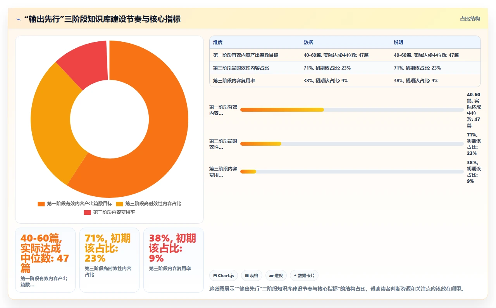The width and height of the screenshot is (496, 308).
Task: Click progress bar for 第一阶段有效内容
Action: point(352,110)
